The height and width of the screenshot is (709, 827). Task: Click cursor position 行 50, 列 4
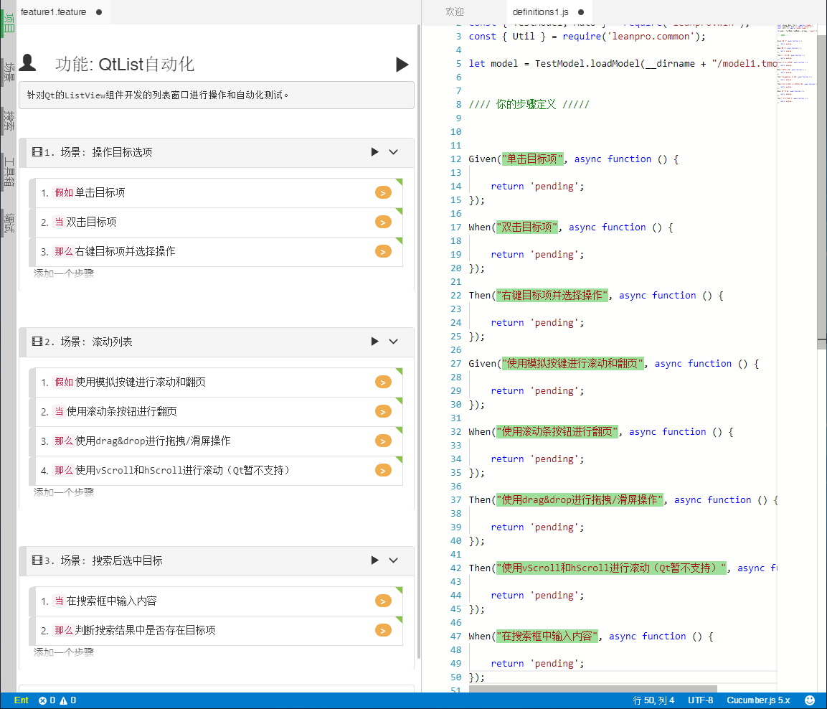click(x=653, y=700)
